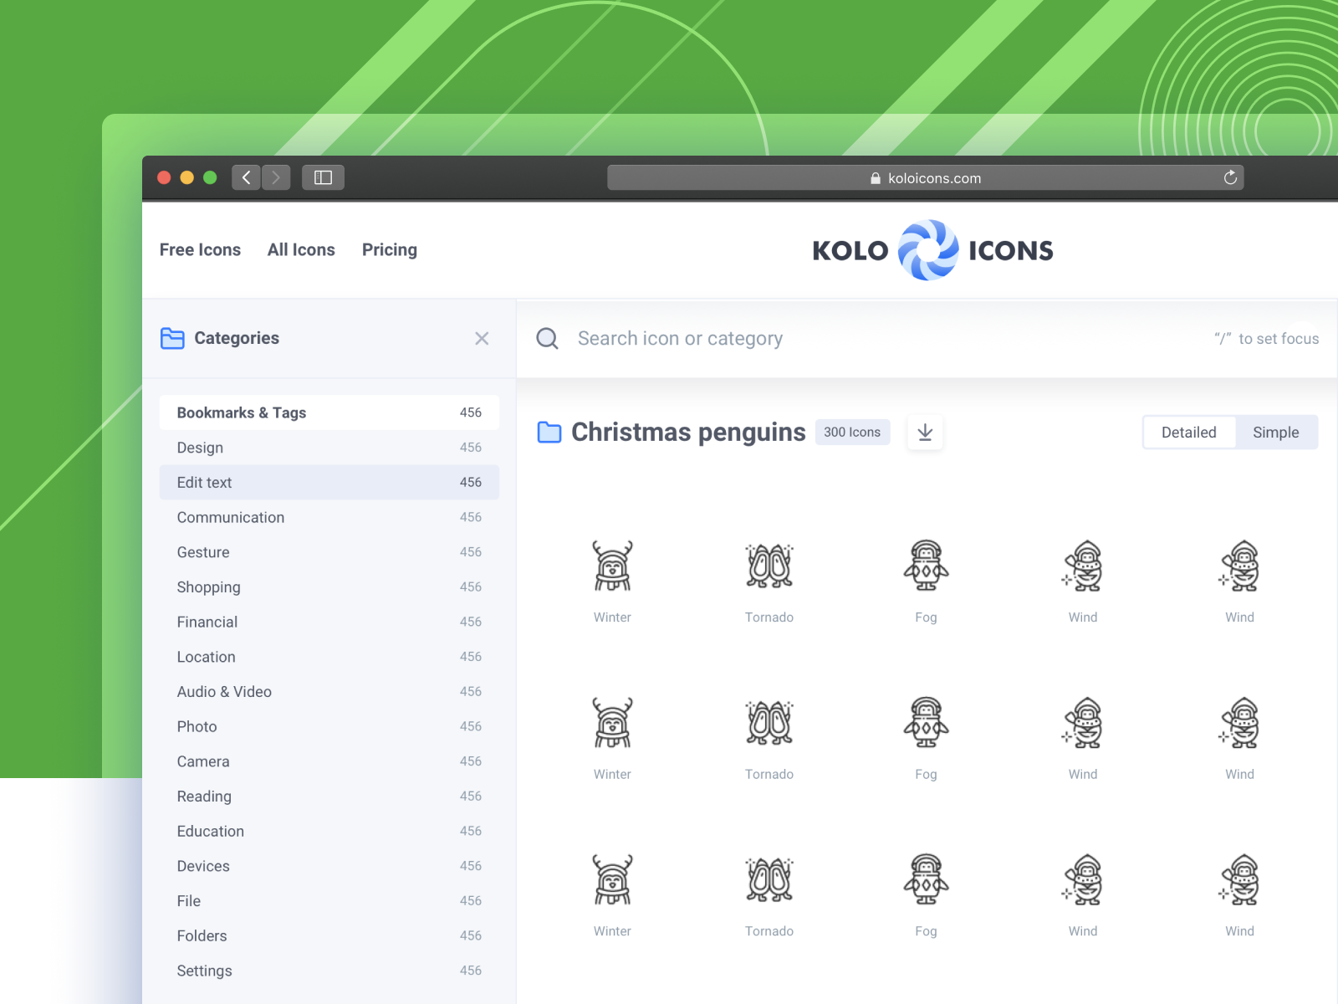Click the Winter penguin icon in first row
1338x1004 pixels.
click(612, 566)
